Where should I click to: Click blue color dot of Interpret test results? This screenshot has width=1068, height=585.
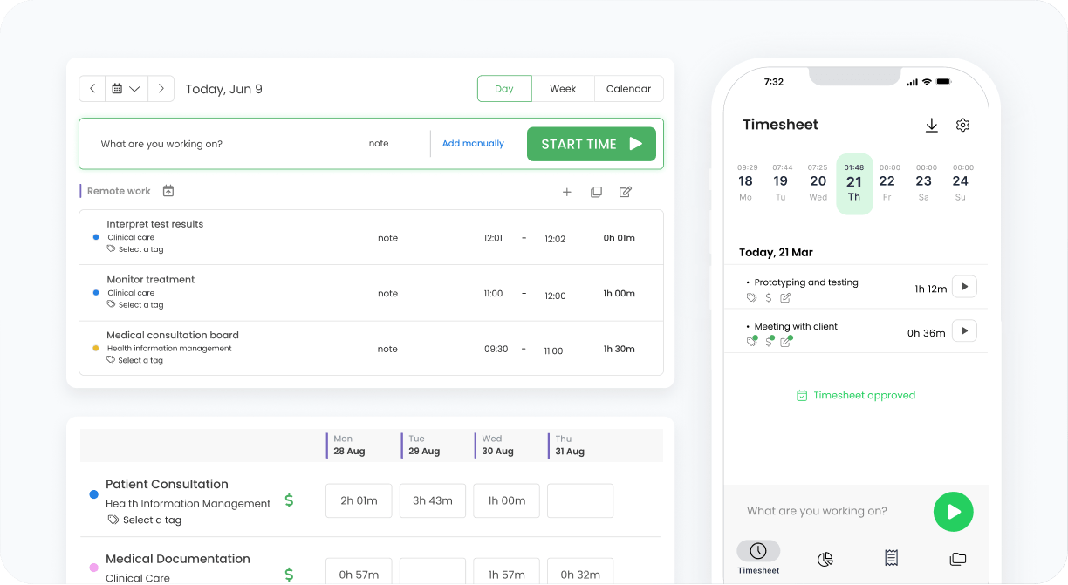pos(96,237)
